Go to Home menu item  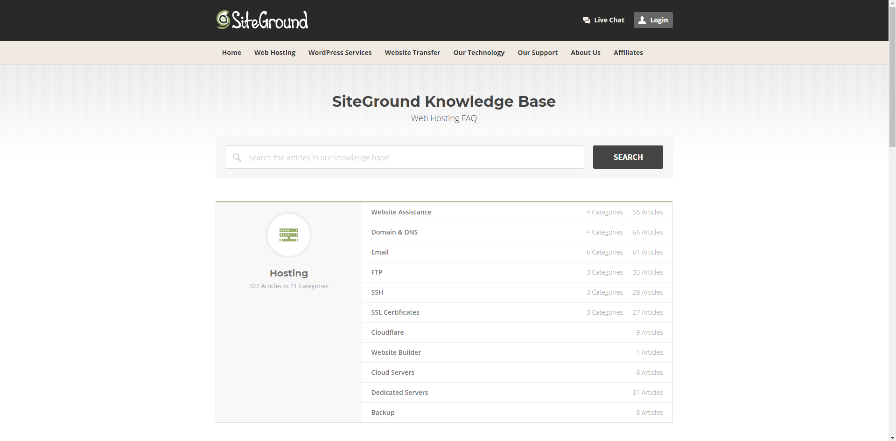tap(231, 53)
